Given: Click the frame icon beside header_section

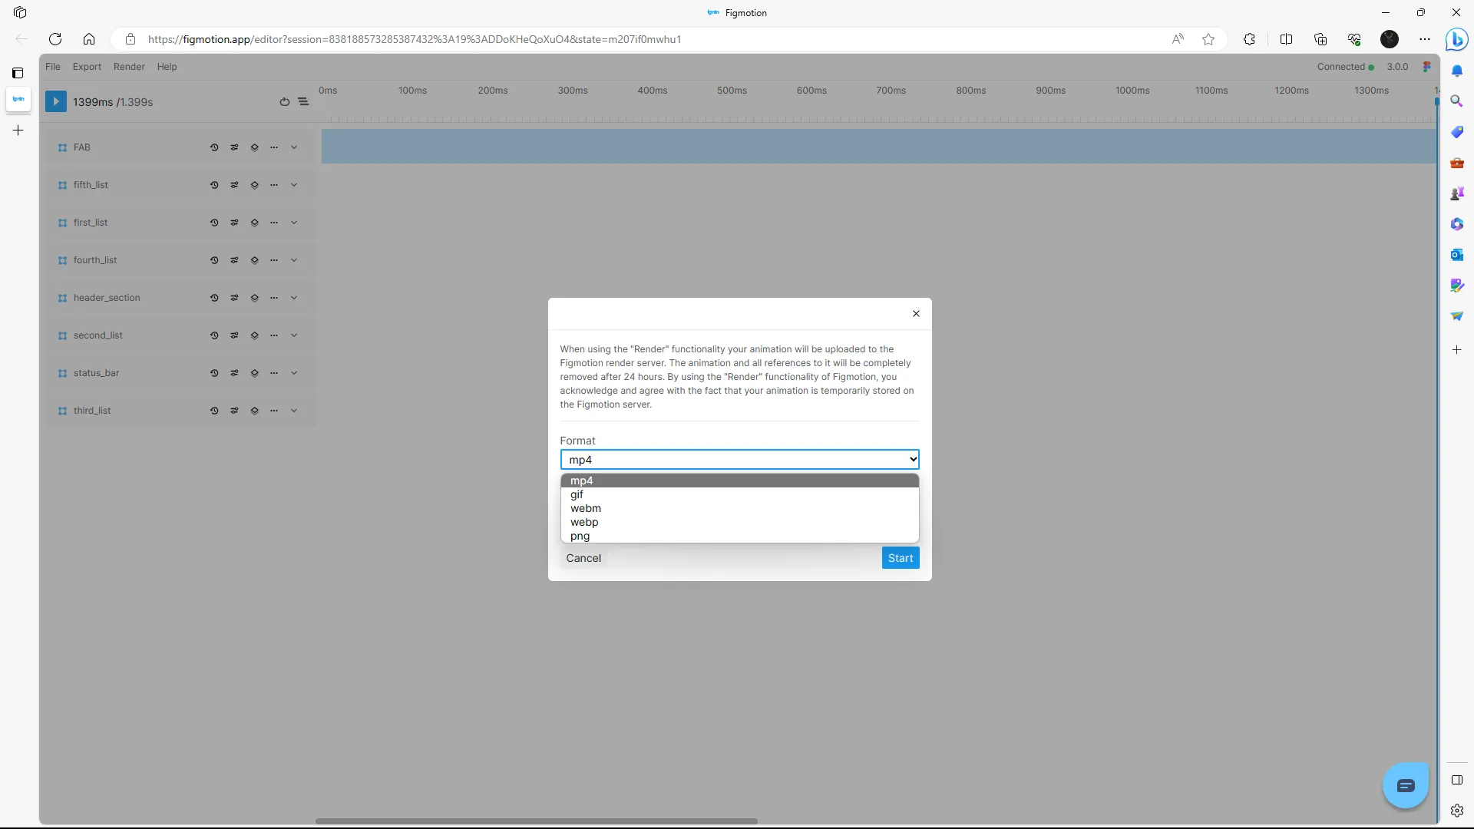Looking at the screenshot, I should tap(62, 298).
